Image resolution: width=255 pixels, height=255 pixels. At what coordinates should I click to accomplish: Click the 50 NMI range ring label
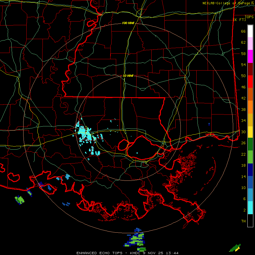point(128,76)
